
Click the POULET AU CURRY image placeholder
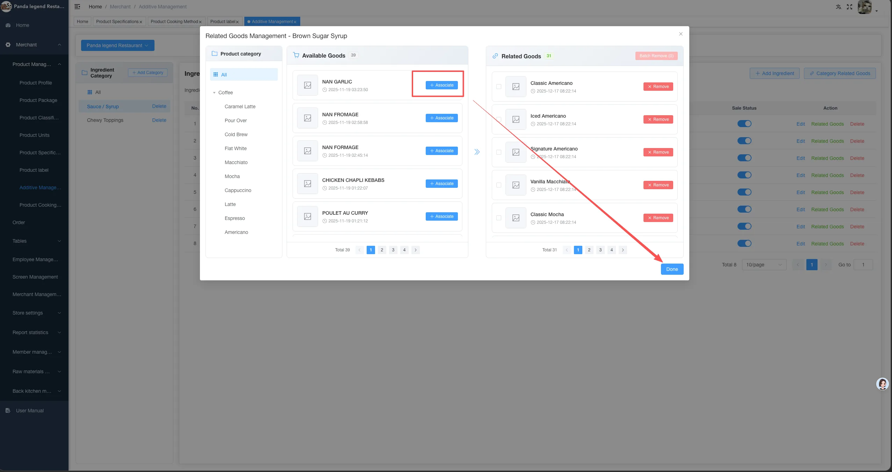click(308, 216)
